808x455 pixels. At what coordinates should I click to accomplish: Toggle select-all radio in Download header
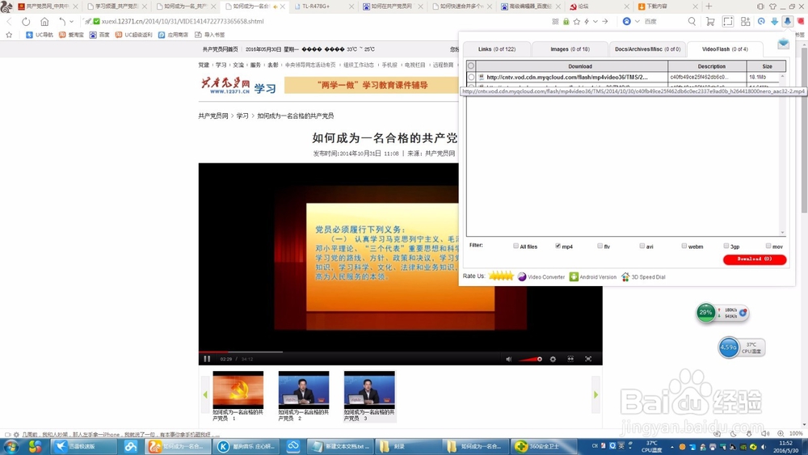[x=470, y=66]
